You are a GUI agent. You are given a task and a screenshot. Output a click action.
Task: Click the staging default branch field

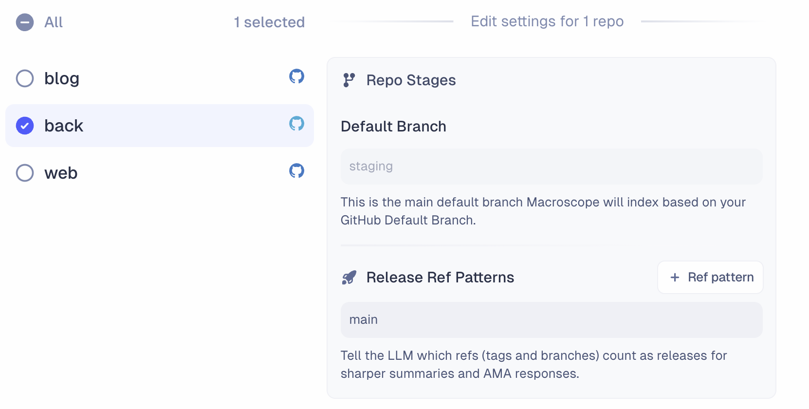pos(551,167)
